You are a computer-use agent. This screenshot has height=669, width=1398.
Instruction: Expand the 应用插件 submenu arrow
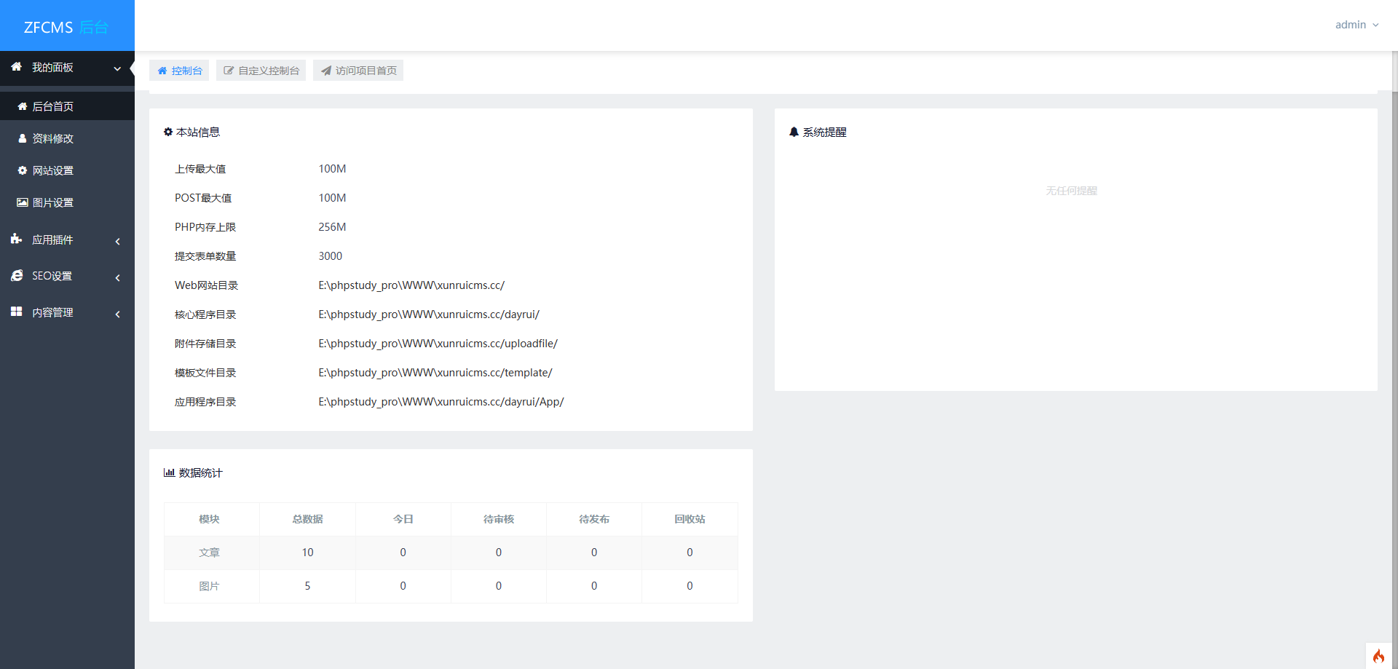pos(117,241)
